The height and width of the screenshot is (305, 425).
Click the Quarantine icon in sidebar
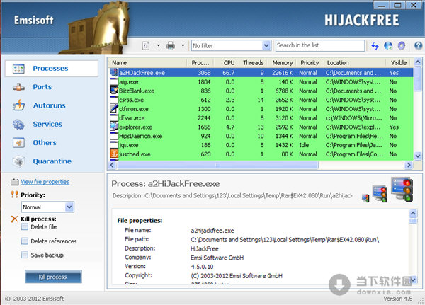click(x=18, y=161)
